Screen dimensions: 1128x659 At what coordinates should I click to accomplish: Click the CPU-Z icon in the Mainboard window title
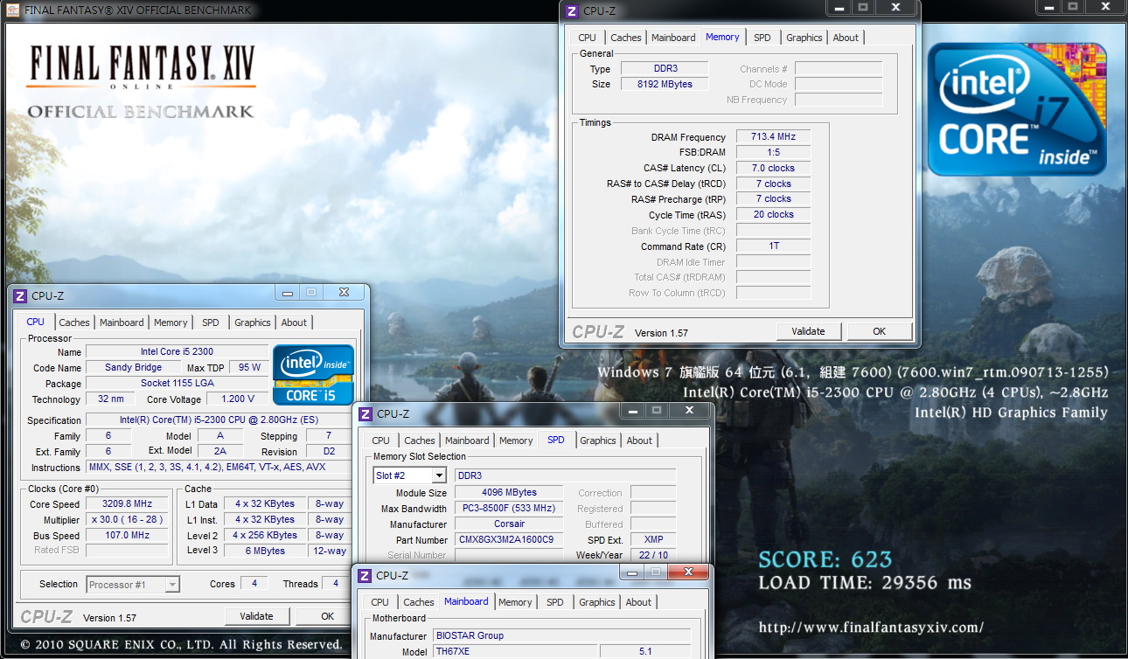[x=365, y=576]
